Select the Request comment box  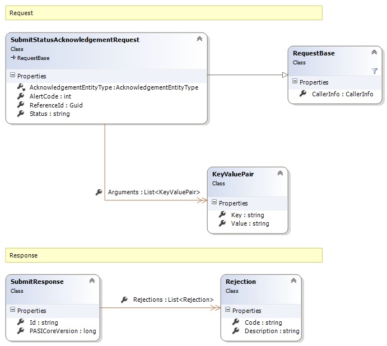pyautogui.click(x=164, y=13)
